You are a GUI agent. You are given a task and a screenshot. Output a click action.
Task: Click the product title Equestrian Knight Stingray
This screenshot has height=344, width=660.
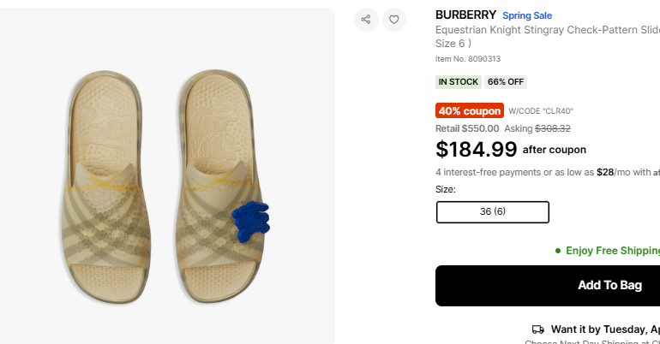[x=547, y=29]
